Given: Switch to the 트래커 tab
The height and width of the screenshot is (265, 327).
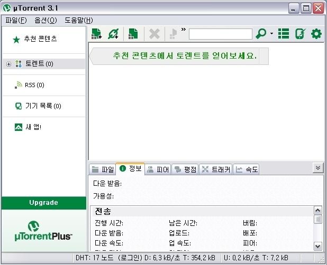Looking at the screenshot, I should [x=216, y=169].
